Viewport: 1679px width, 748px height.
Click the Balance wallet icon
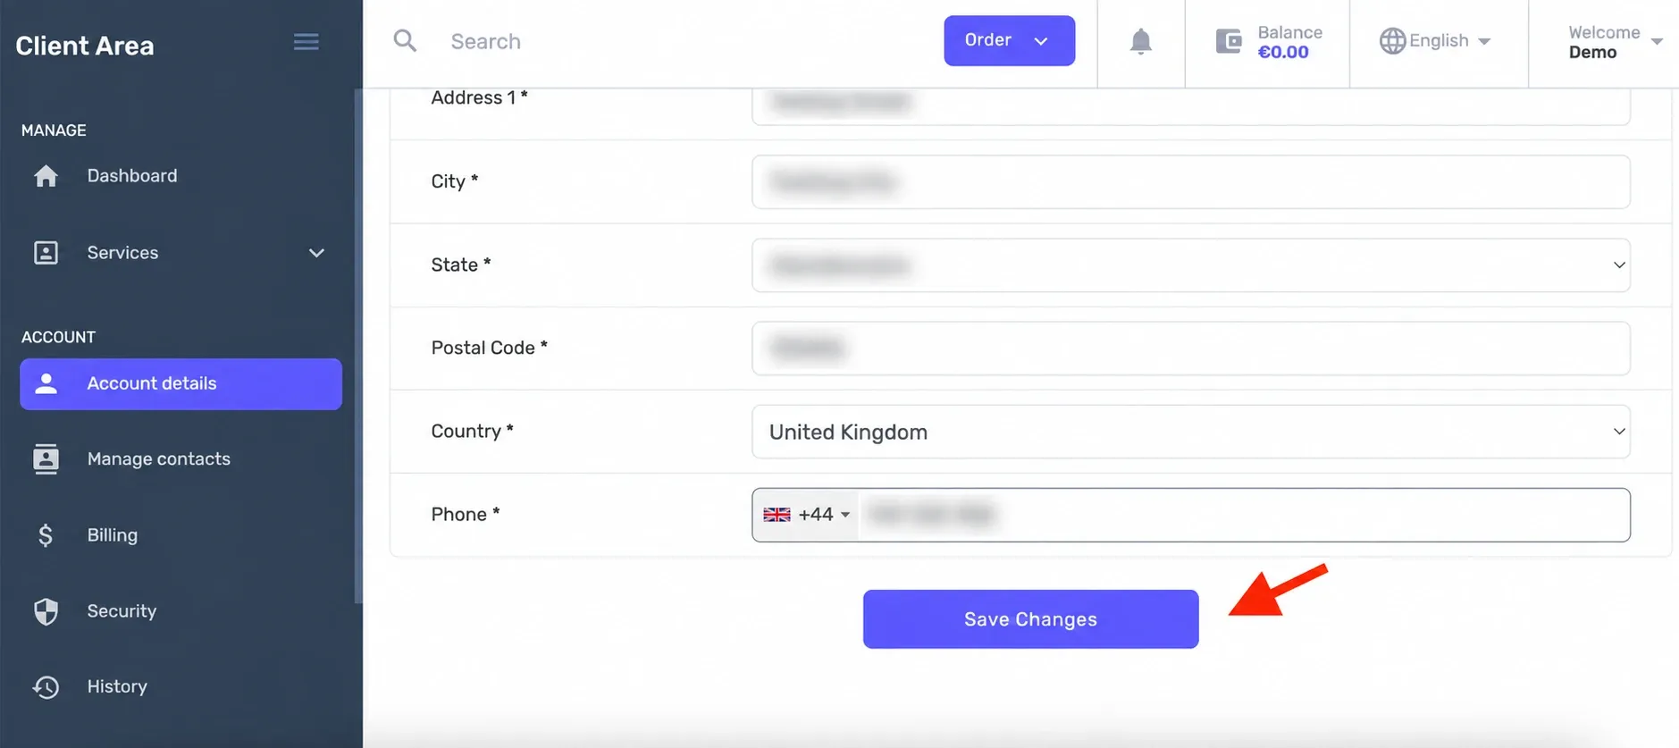pos(1229,41)
